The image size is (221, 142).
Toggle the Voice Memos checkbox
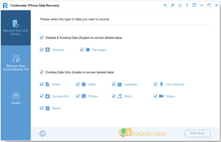tap(155, 84)
